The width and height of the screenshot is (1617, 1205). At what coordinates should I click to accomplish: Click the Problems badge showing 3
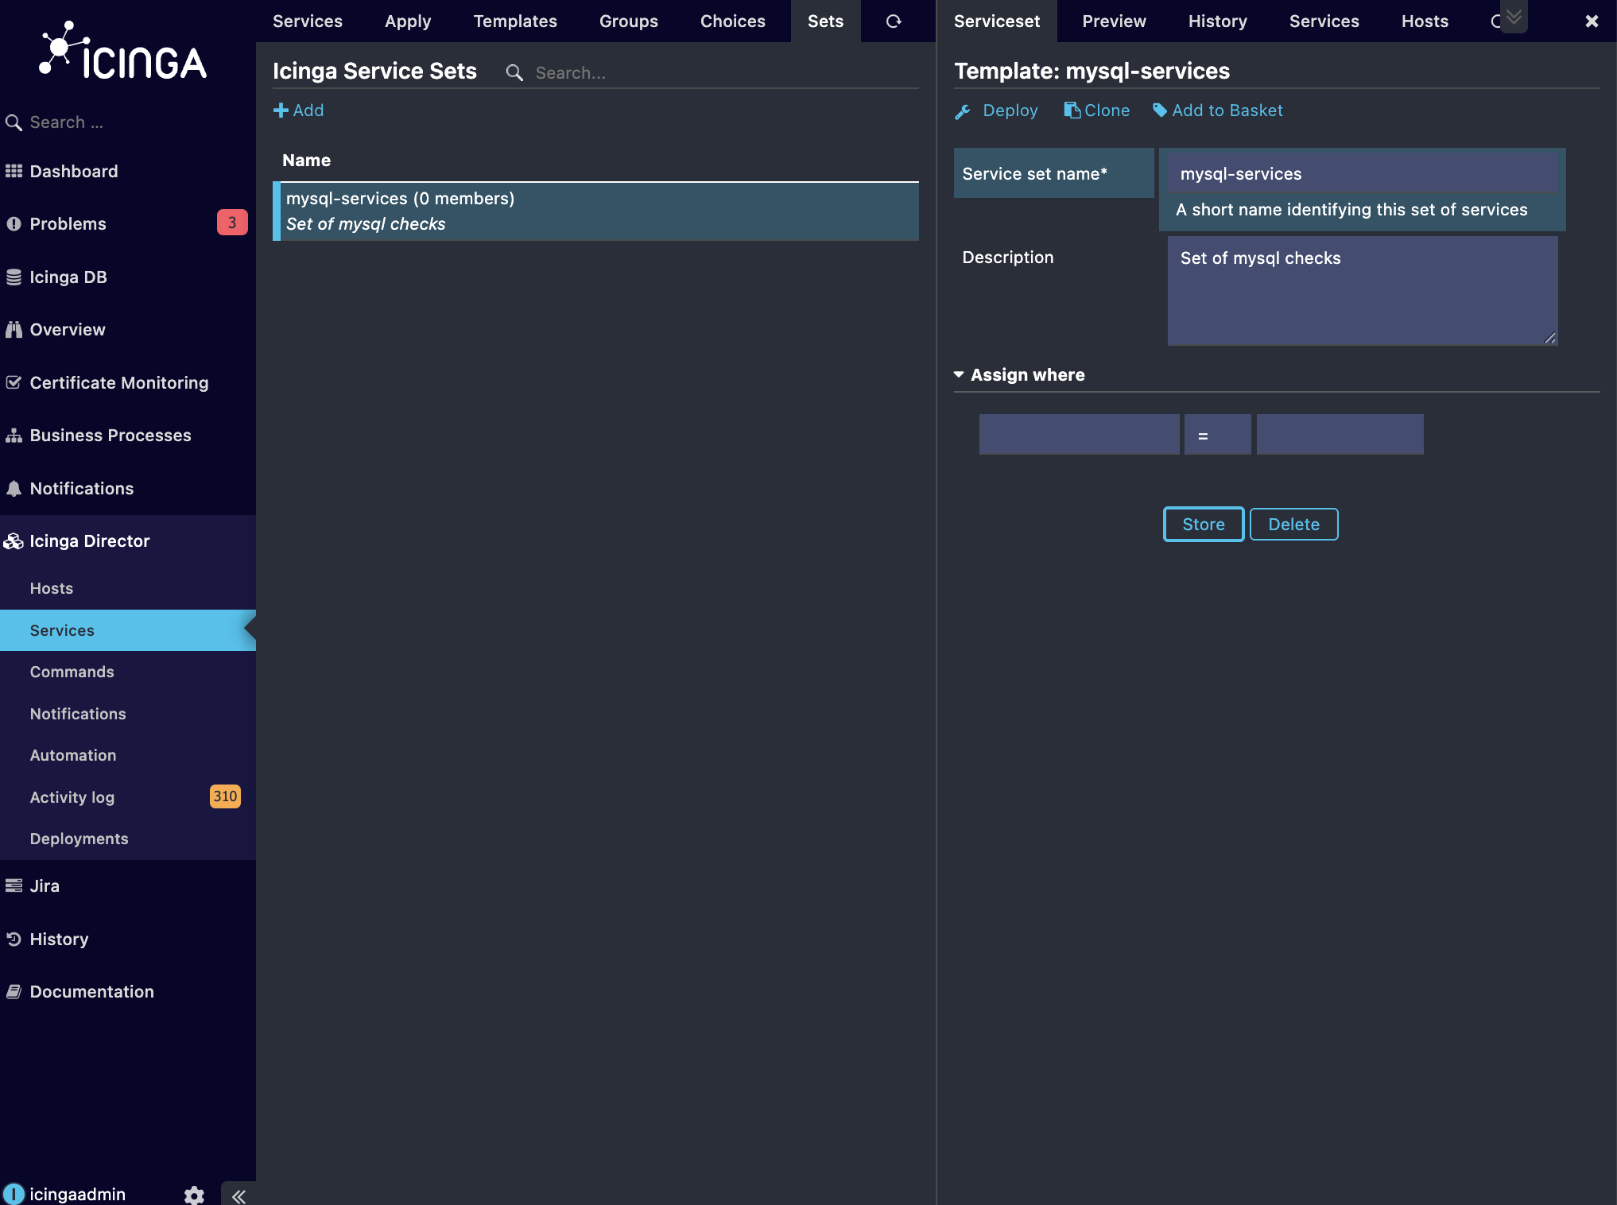pos(232,223)
